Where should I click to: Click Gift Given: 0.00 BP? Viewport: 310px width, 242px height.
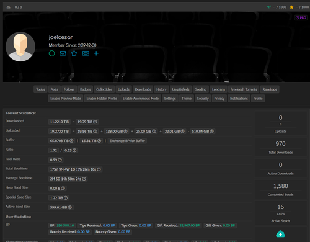pos(220,225)
